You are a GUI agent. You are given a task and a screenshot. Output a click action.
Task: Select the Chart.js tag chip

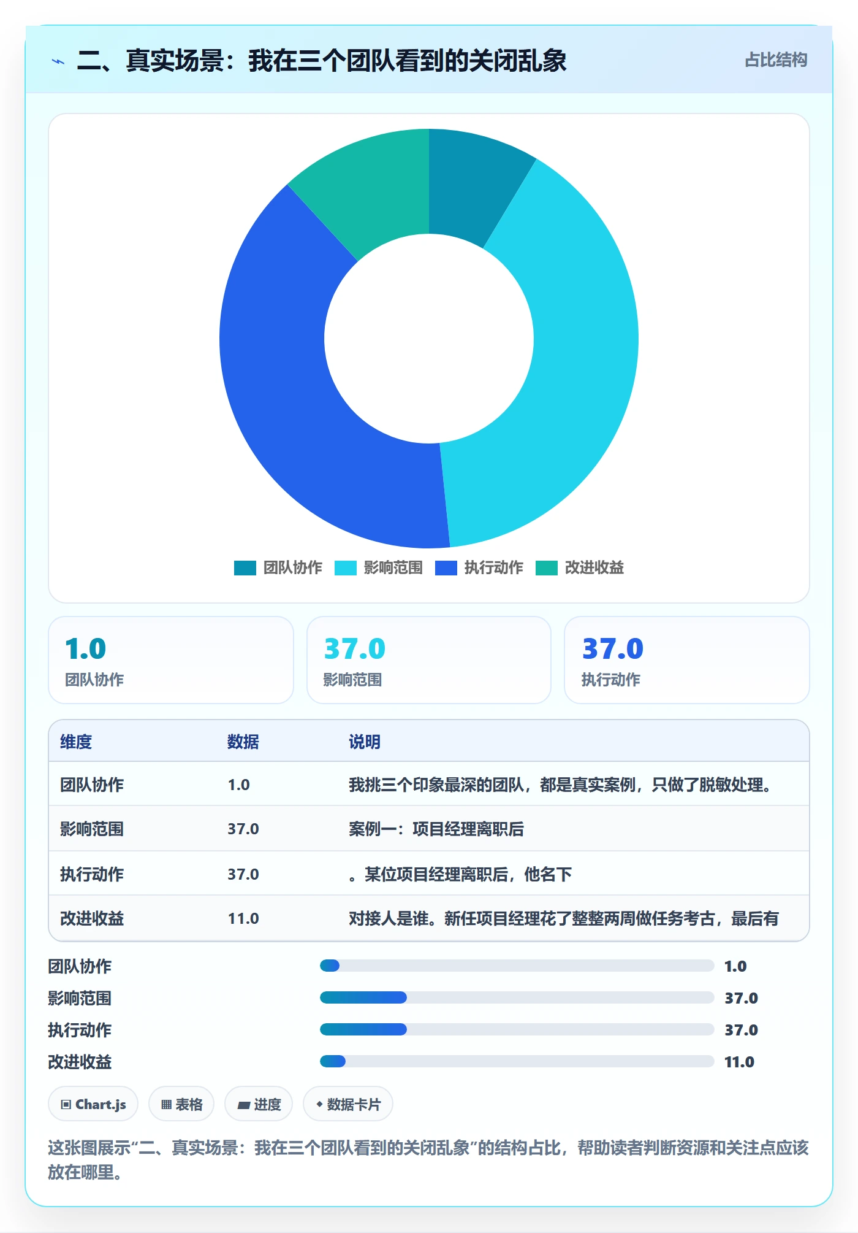[93, 1104]
